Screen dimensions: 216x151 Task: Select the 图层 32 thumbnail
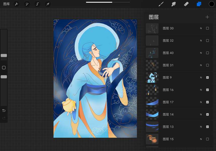coord(152,41)
